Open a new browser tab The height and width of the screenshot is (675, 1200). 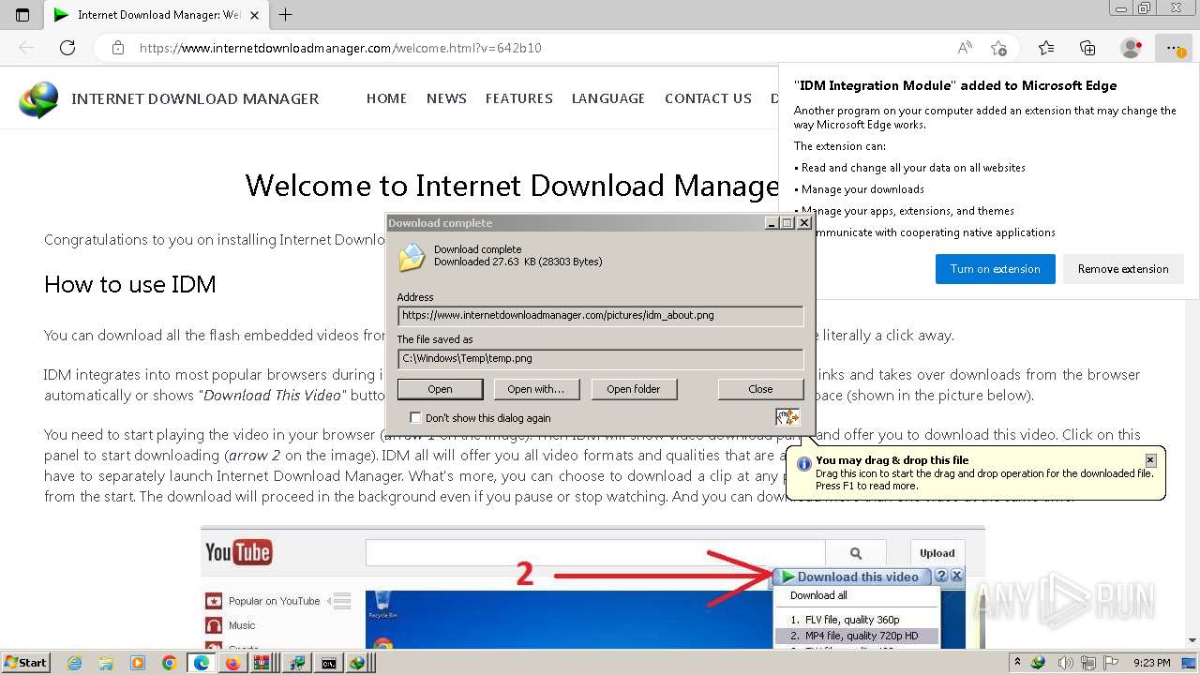pyautogui.click(x=286, y=14)
